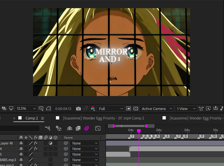Viewport: 224px width, 166px height.
Task: Toggle adjustment layer switch on Layer 41
Action: (50, 143)
